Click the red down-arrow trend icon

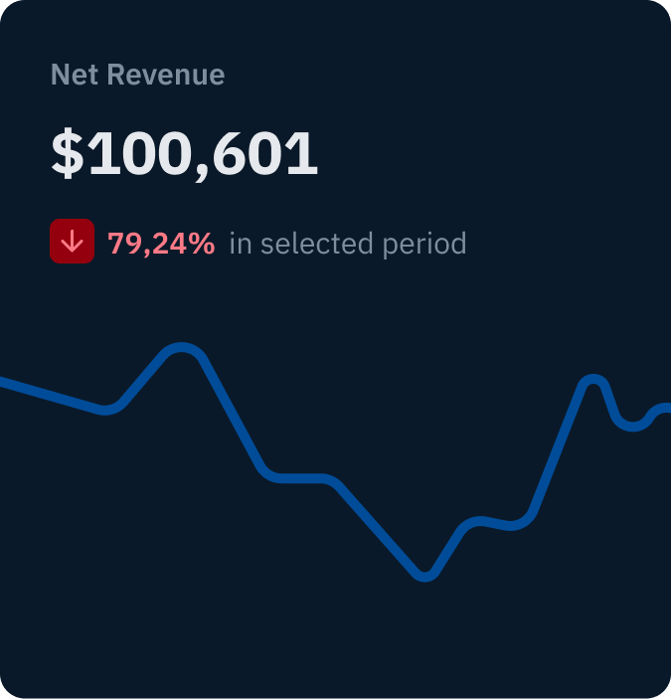pos(72,242)
